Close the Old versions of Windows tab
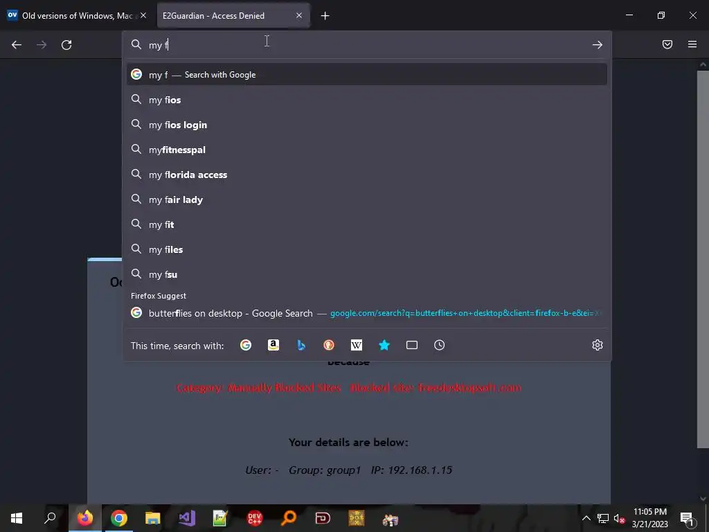709x532 pixels. 143,15
